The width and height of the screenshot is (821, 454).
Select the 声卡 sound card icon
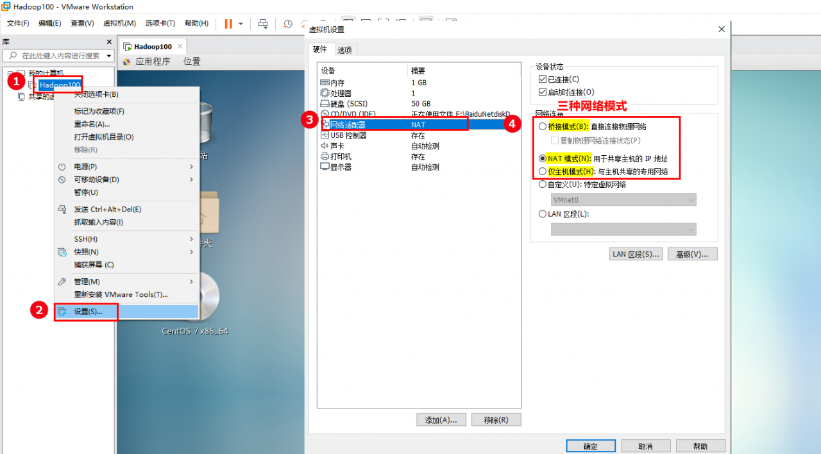click(x=325, y=146)
